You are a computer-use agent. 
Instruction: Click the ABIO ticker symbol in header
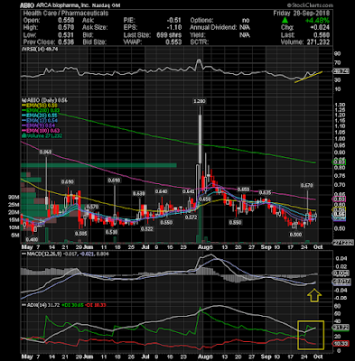coord(27,5)
